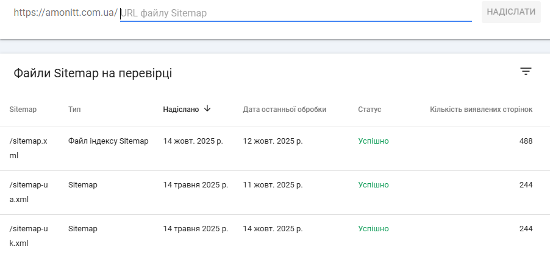Click the sort arrow next to Надіслано
Screen dimensions: 550x255
point(207,109)
